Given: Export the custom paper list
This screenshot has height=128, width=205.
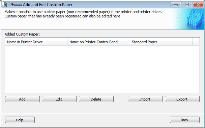Looking at the screenshot, I should pyautogui.click(x=182, y=99).
